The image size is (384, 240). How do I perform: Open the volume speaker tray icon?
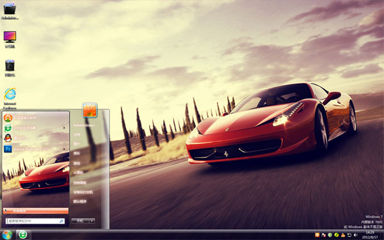356,235
